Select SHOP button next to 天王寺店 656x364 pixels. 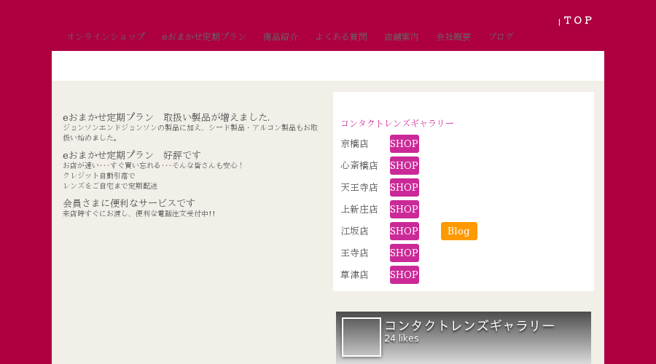point(404,187)
